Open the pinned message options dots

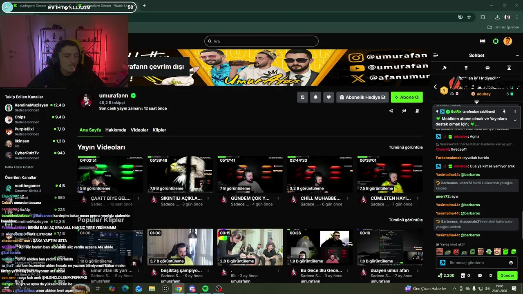[515, 111]
